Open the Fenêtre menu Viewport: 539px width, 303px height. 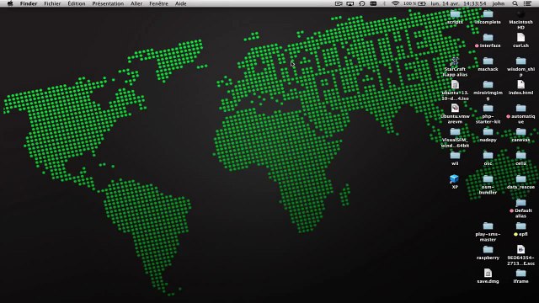click(158, 3)
